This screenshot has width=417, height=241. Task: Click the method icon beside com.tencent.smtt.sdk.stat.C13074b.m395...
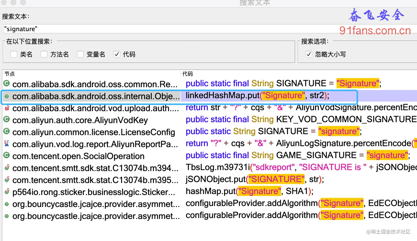coord(7,179)
